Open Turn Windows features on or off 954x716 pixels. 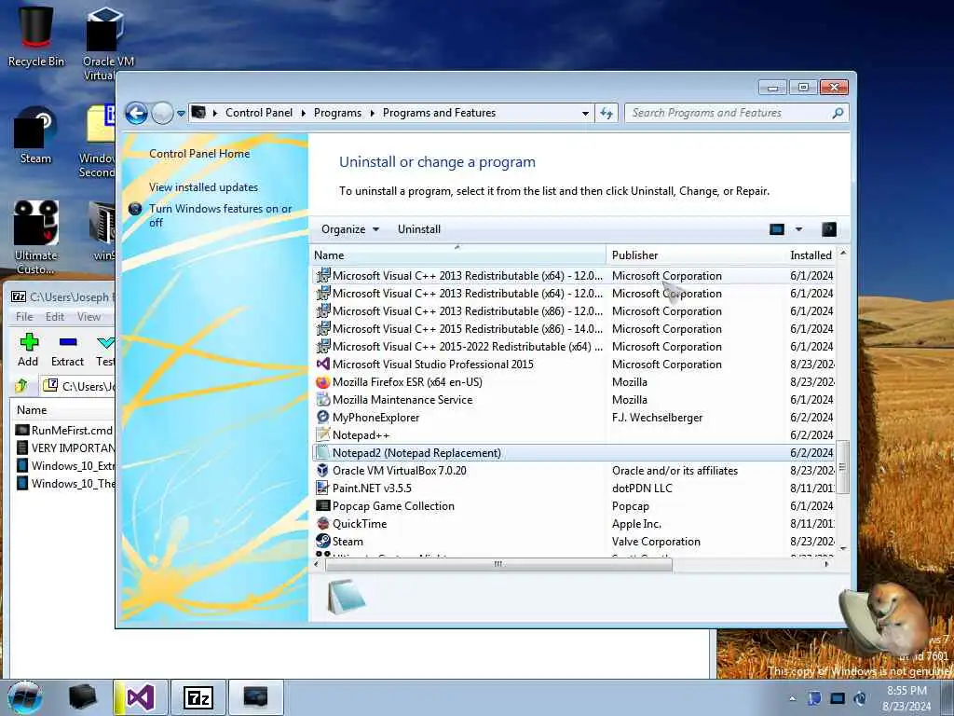tap(220, 215)
